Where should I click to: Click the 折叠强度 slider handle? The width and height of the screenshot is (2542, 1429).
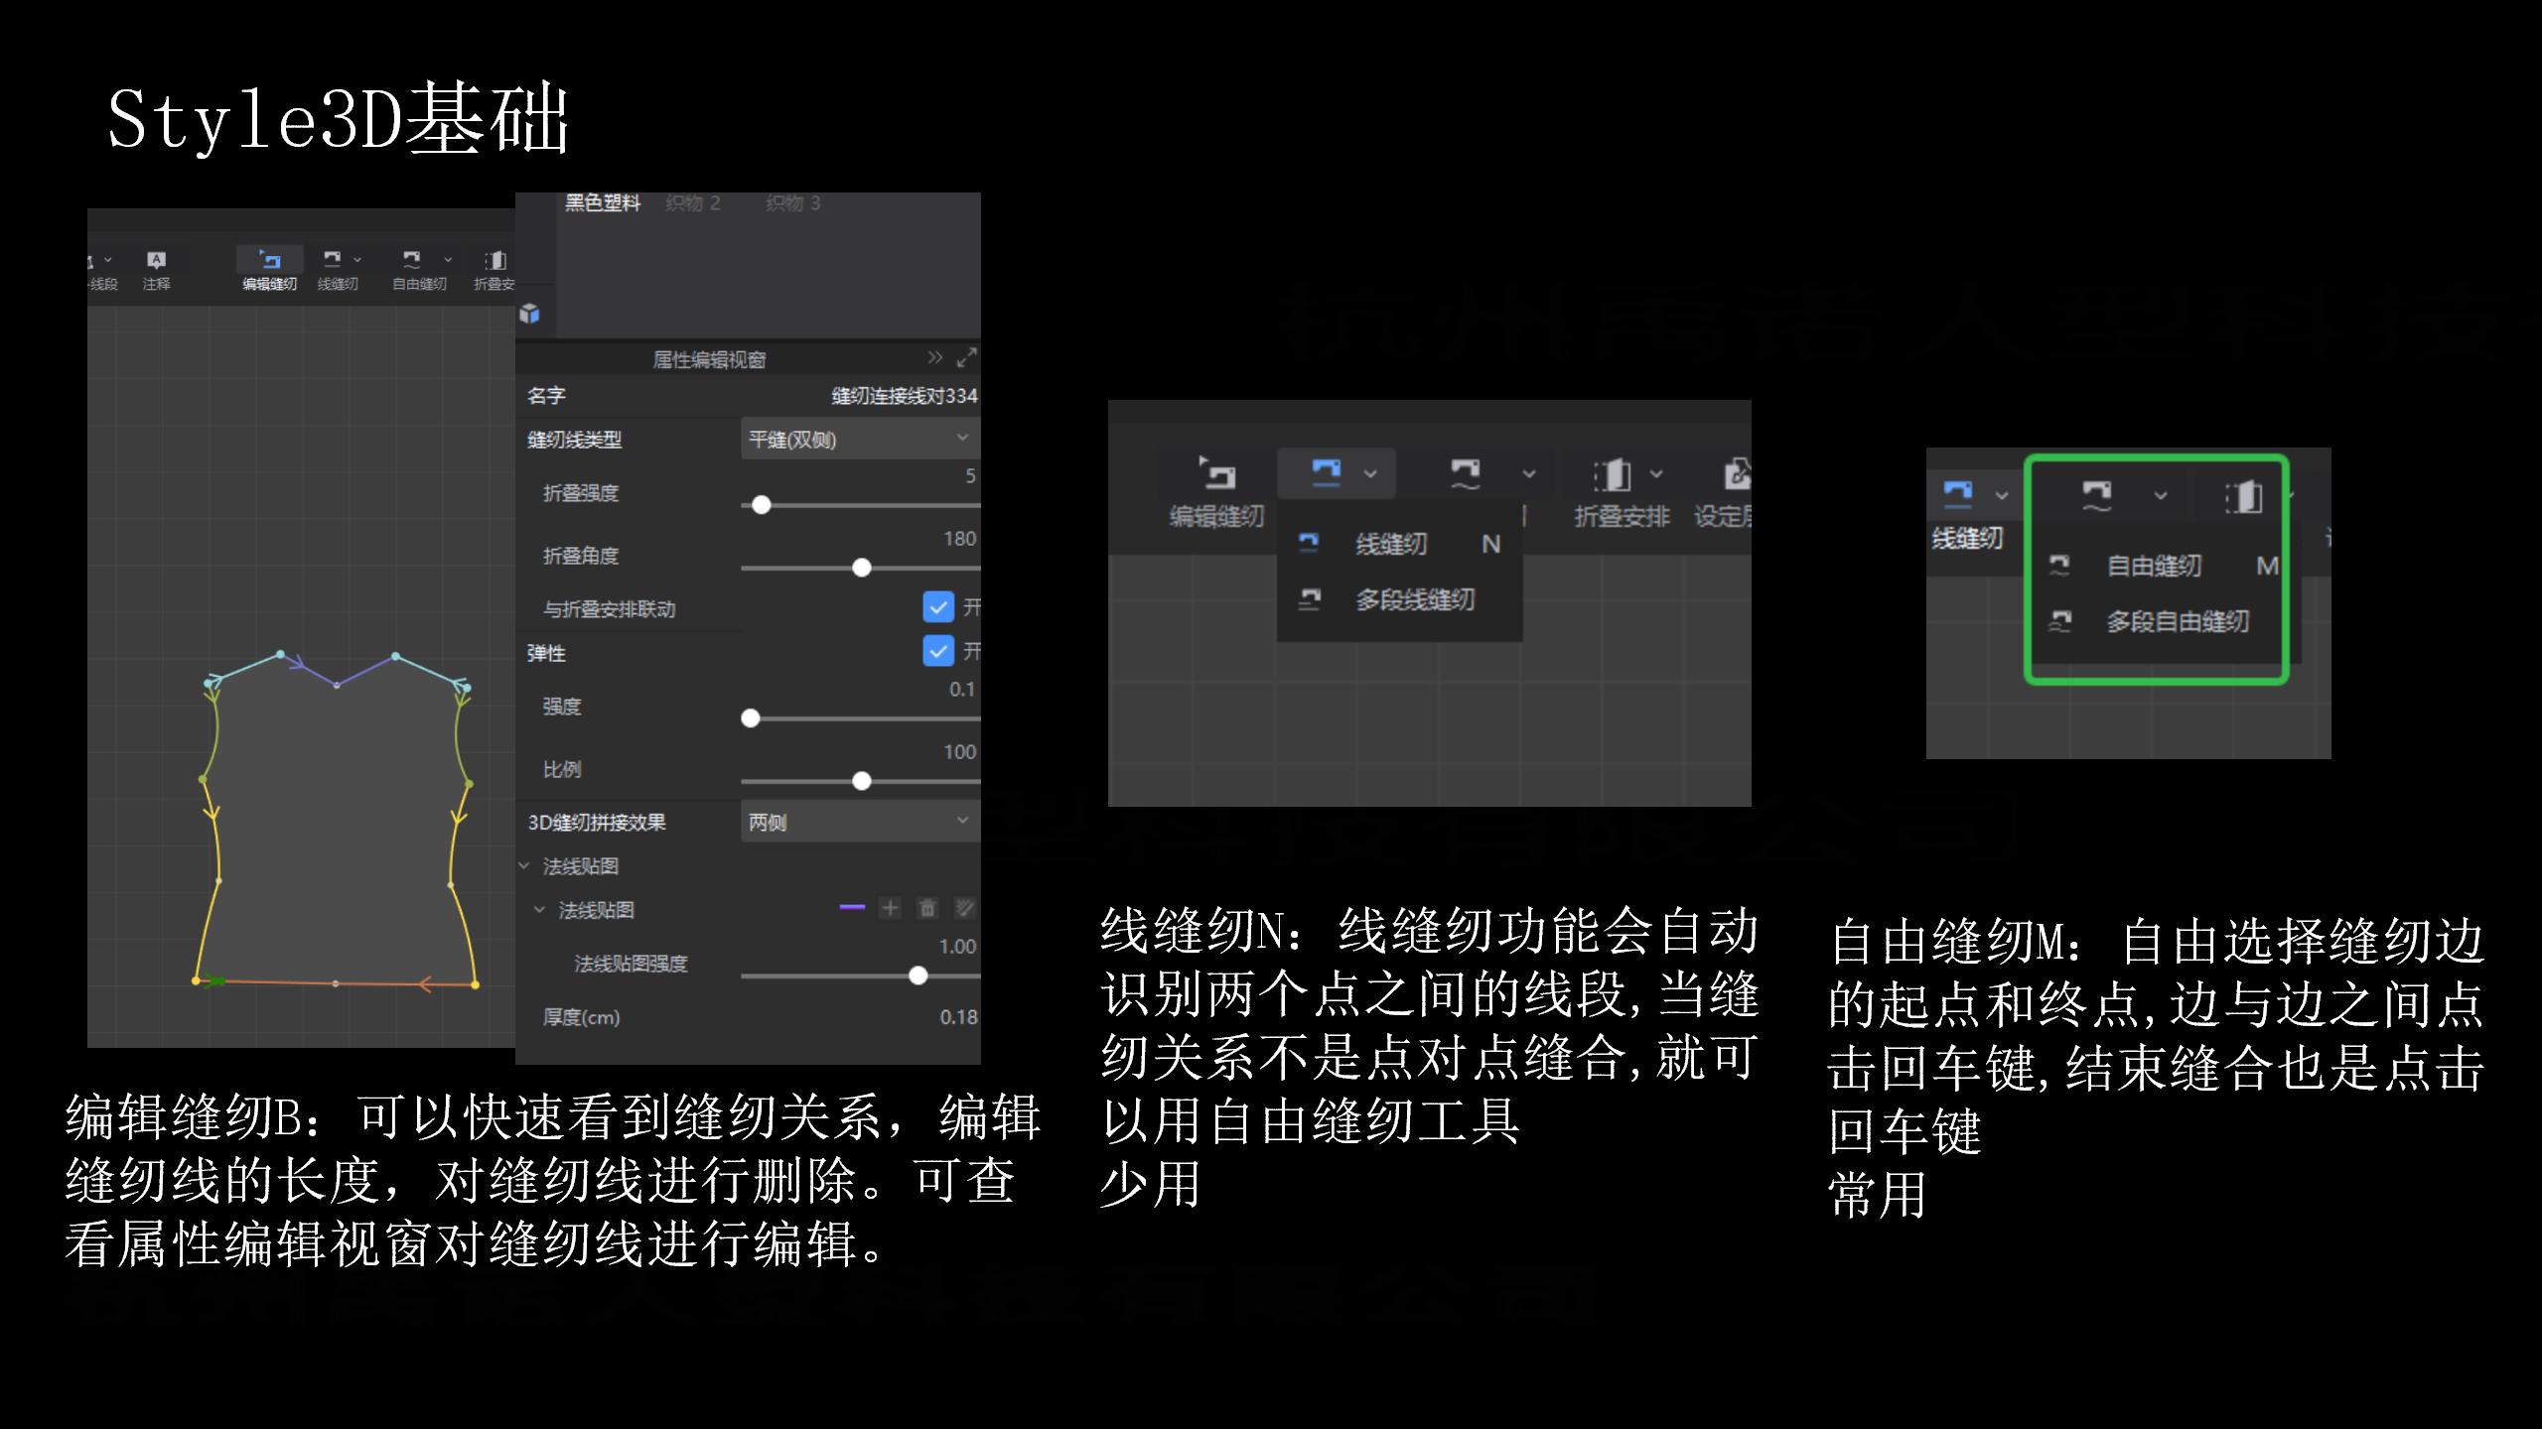[762, 505]
